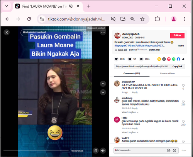Open asaddong's profile from comment name
This screenshot has width=193, height=157.
127,98
